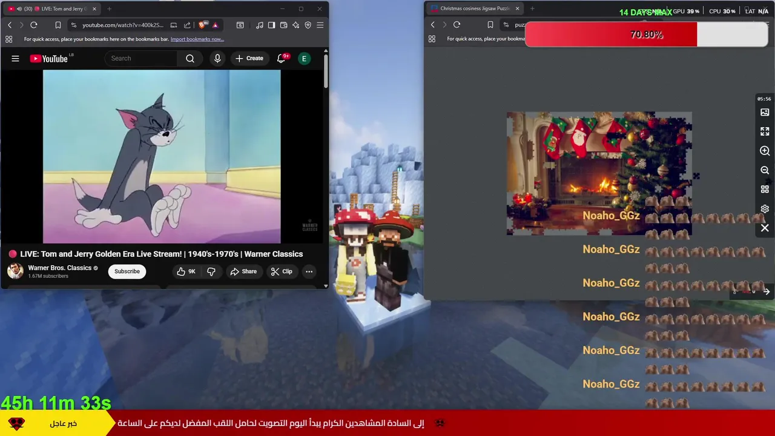Bookmark the YouTube page
The height and width of the screenshot is (436, 775).
[58, 25]
